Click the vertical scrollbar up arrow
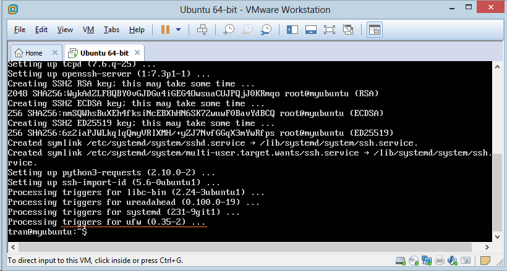The image size is (507, 271). (497, 67)
